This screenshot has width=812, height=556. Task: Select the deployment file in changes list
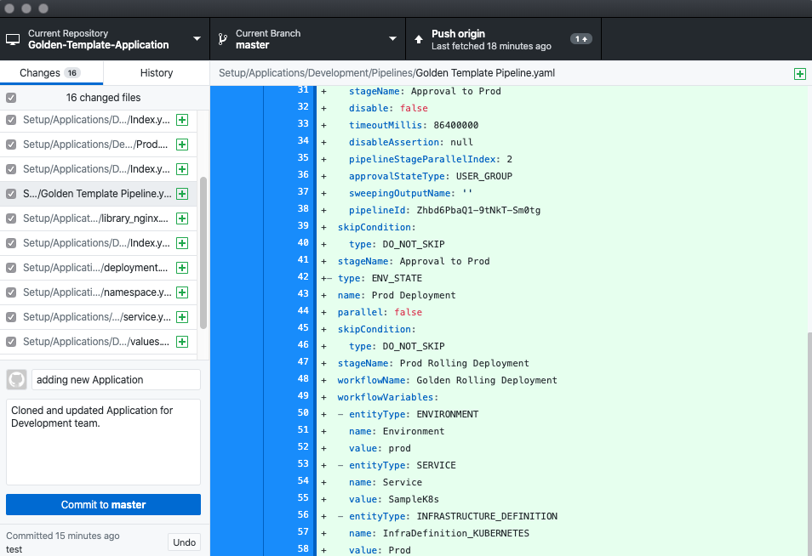coord(99,268)
